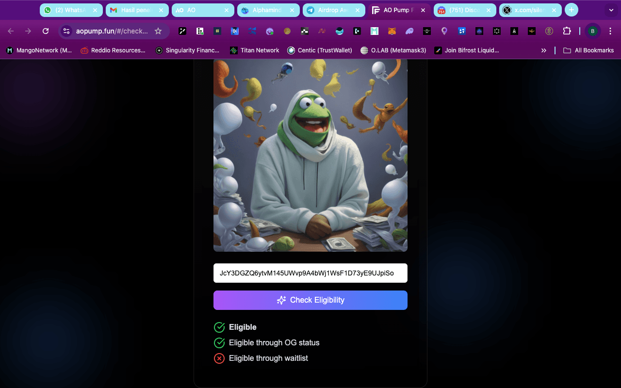Bookmark this page with star icon
Viewport: 621px width, 388px height.
158,31
